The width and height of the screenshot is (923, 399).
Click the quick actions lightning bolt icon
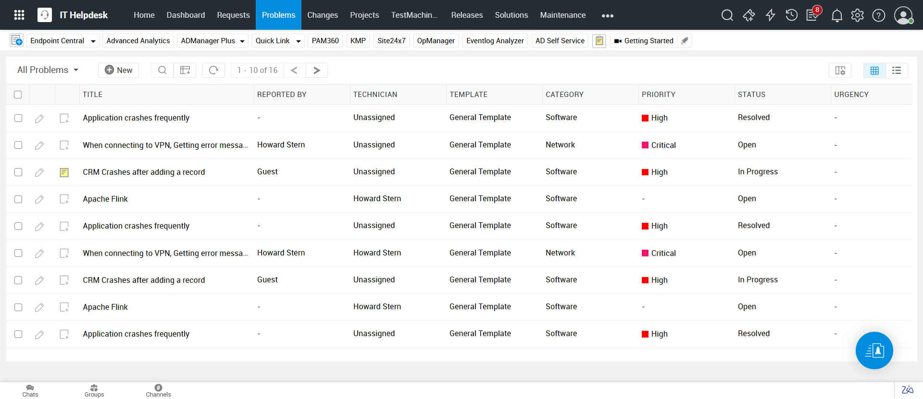coord(770,15)
